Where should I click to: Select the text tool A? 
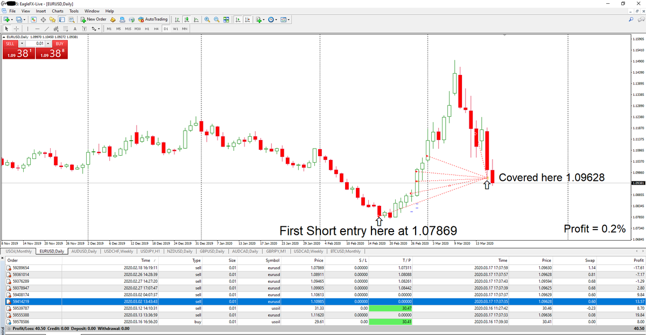[75, 29]
